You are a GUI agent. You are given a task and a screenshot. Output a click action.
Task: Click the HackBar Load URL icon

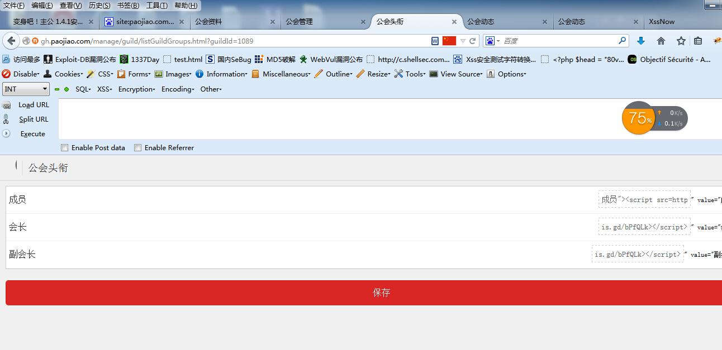click(6, 105)
